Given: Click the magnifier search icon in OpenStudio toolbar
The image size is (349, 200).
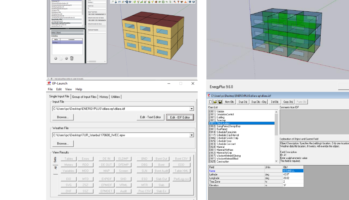Looking at the screenshot, I should pyautogui.click(x=175, y=2).
